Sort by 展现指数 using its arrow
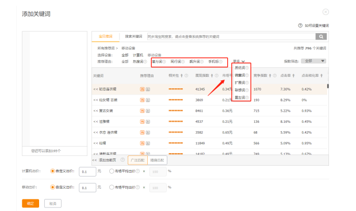This screenshot has height=211, width=356. pyautogui.click(x=212, y=76)
